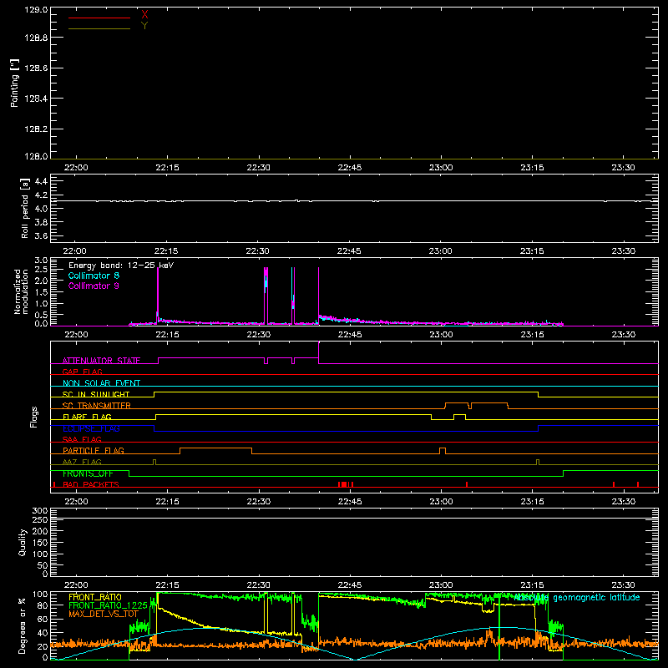Click the BAD_PACKETS flag label

coord(91,484)
